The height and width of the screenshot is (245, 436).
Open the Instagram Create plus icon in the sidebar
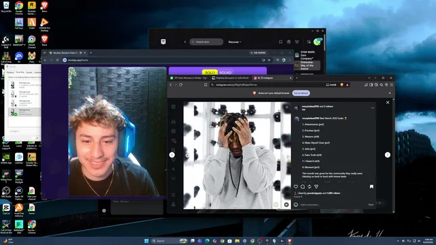[x=173, y=169]
